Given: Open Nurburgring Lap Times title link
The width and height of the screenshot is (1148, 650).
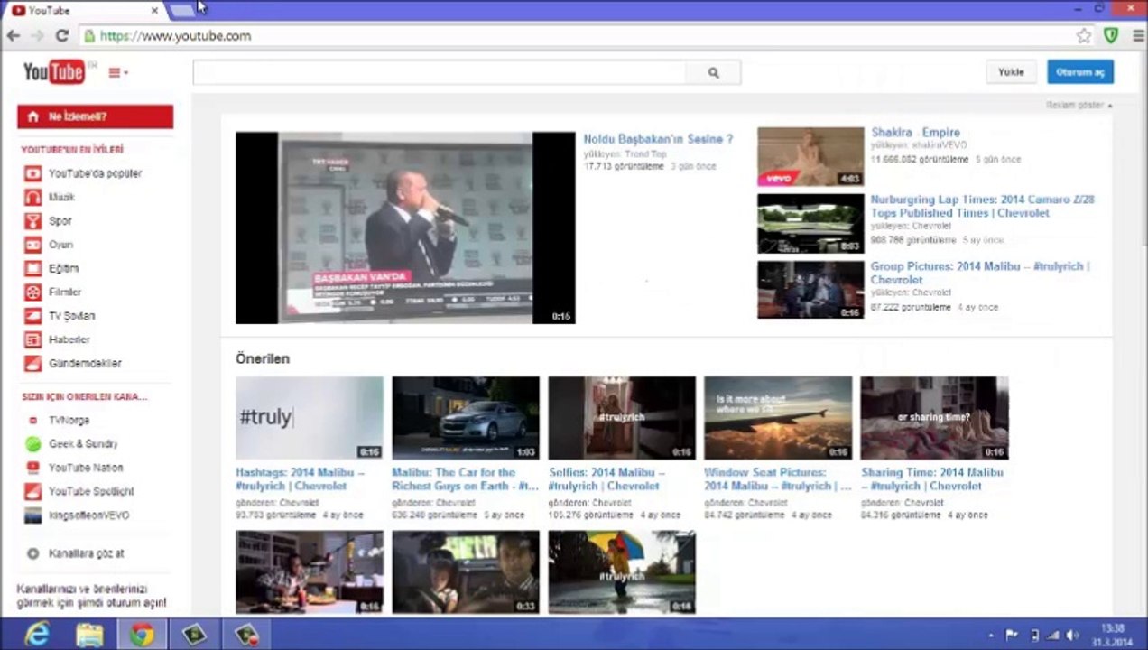Looking at the screenshot, I should (x=982, y=206).
